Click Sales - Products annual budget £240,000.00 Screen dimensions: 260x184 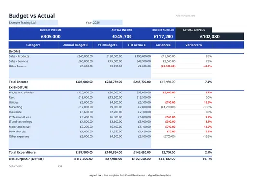click(x=85, y=56)
